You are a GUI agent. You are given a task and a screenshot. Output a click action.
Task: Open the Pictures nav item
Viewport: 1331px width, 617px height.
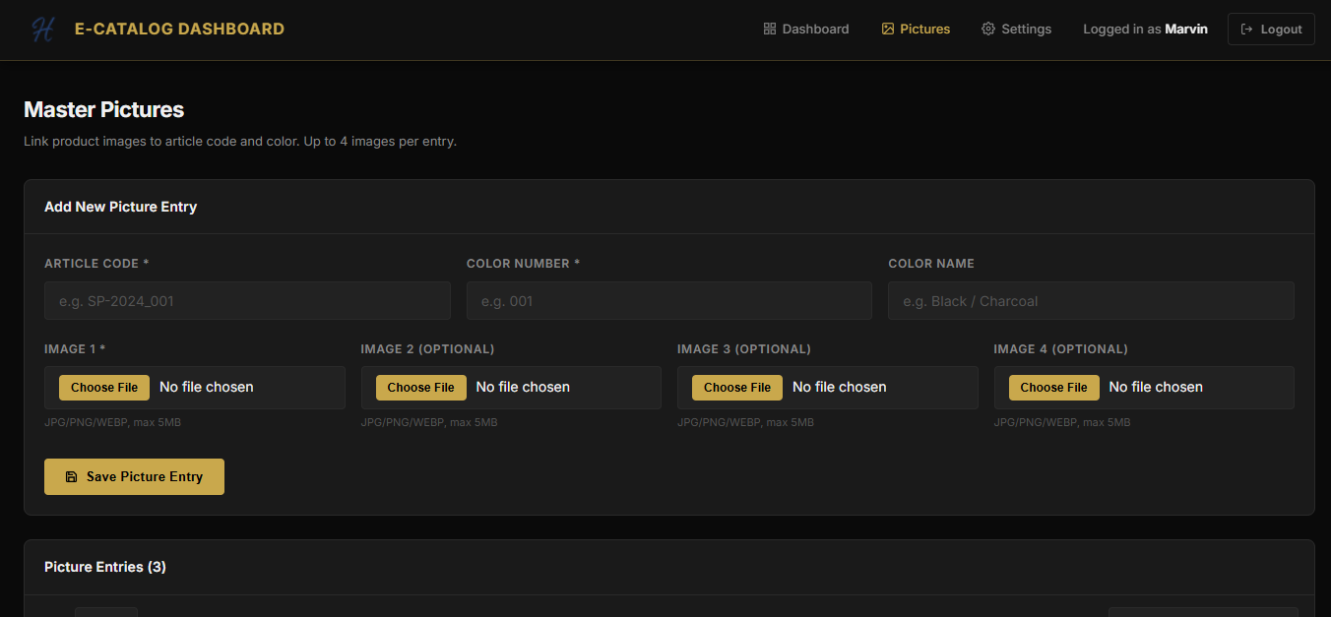point(916,30)
